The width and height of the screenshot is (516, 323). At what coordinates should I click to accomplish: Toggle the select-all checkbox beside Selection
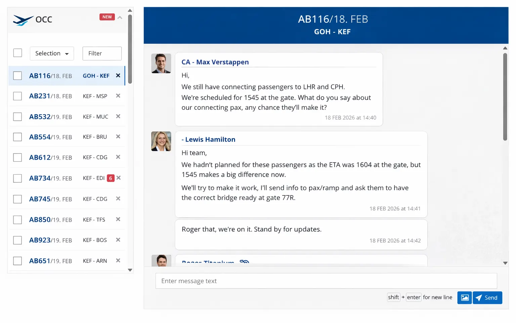click(x=17, y=53)
